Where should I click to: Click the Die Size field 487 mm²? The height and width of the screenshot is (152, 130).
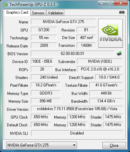coord(86,38)
